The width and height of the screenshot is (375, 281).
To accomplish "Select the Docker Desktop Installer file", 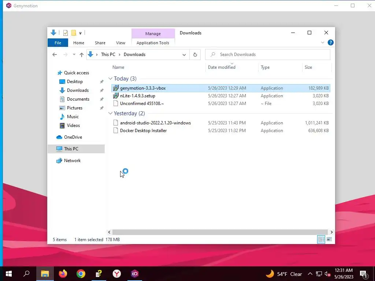I will (221, 131).
